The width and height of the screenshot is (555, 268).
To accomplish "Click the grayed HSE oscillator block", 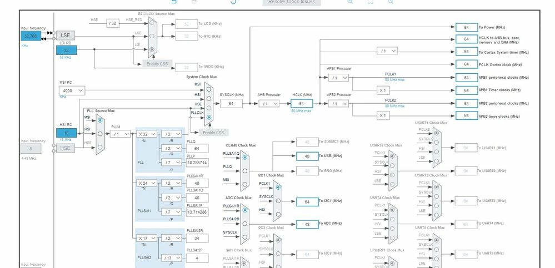I will [66, 148].
